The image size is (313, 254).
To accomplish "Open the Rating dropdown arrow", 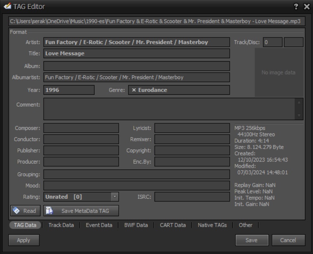I will (x=114, y=197).
